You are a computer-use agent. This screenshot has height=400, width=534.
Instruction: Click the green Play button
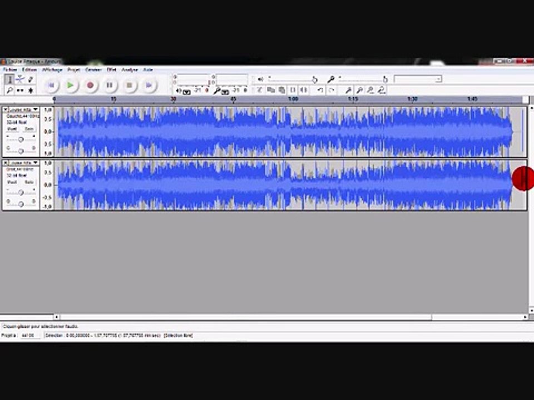pos(71,85)
